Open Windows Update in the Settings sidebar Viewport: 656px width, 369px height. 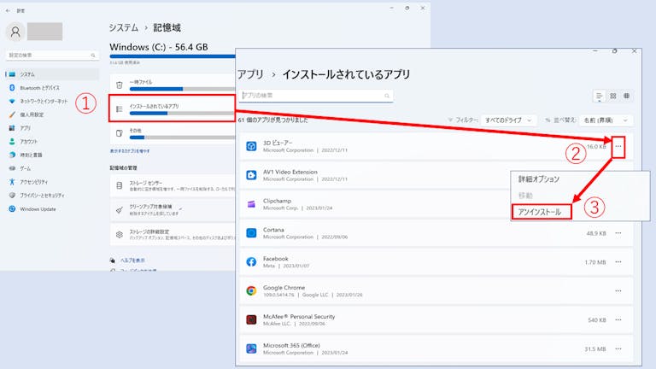pos(52,208)
